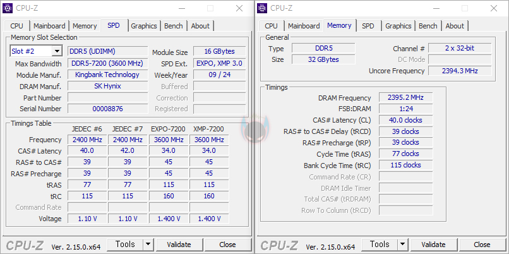Open the Bench tab in the right window
Viewport: 509px width, 254px height.
pyautogui.click(x=428, y=26)
